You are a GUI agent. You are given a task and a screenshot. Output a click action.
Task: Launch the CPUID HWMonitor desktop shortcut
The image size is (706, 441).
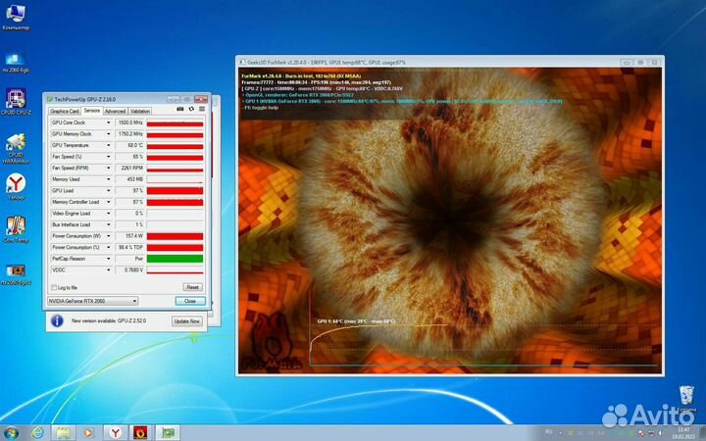16,149
